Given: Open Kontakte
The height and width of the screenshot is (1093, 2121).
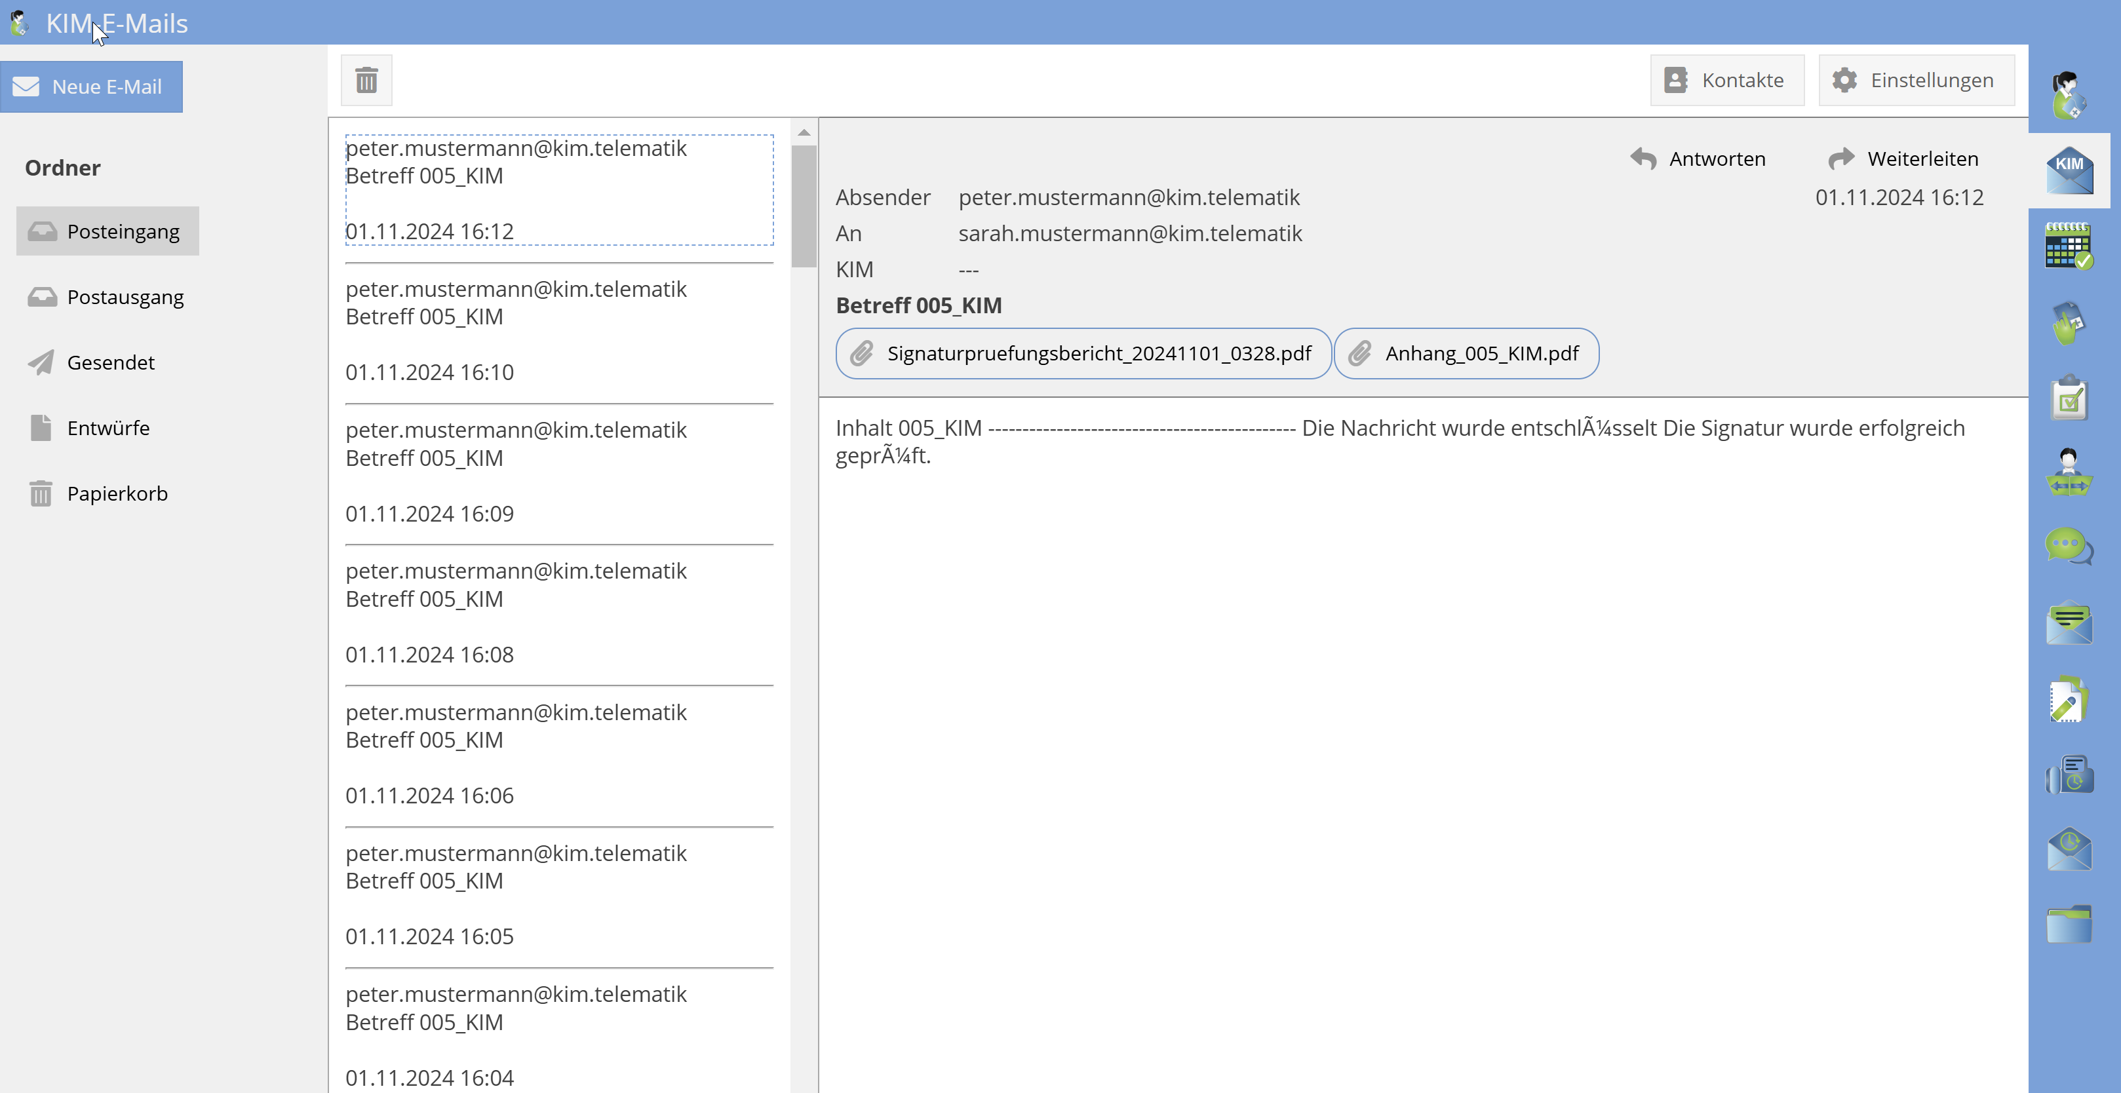Looking at the screenshot, I should click(1726, 80).
